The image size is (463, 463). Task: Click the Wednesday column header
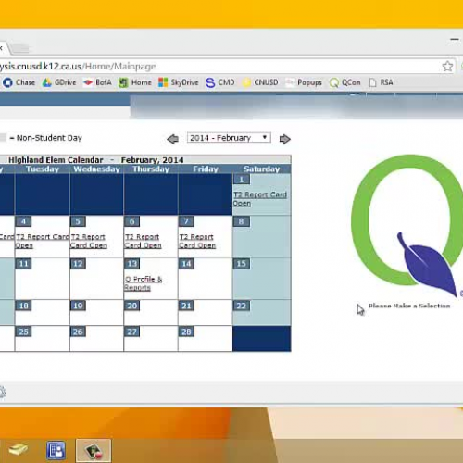pyautogui.click(x=96, y=169)
